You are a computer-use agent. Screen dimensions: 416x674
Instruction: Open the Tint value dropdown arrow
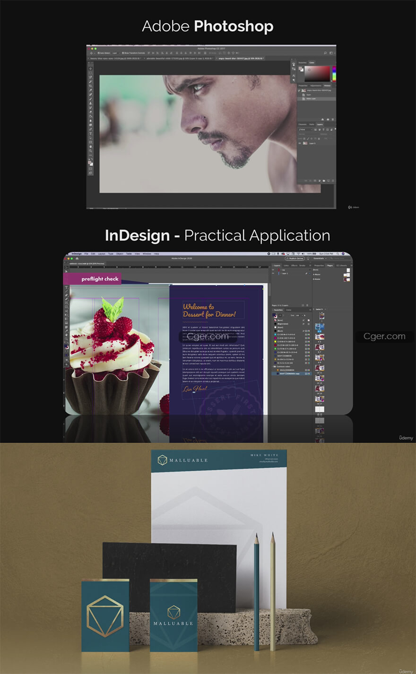pyautogui.click(x=303, y=316)
